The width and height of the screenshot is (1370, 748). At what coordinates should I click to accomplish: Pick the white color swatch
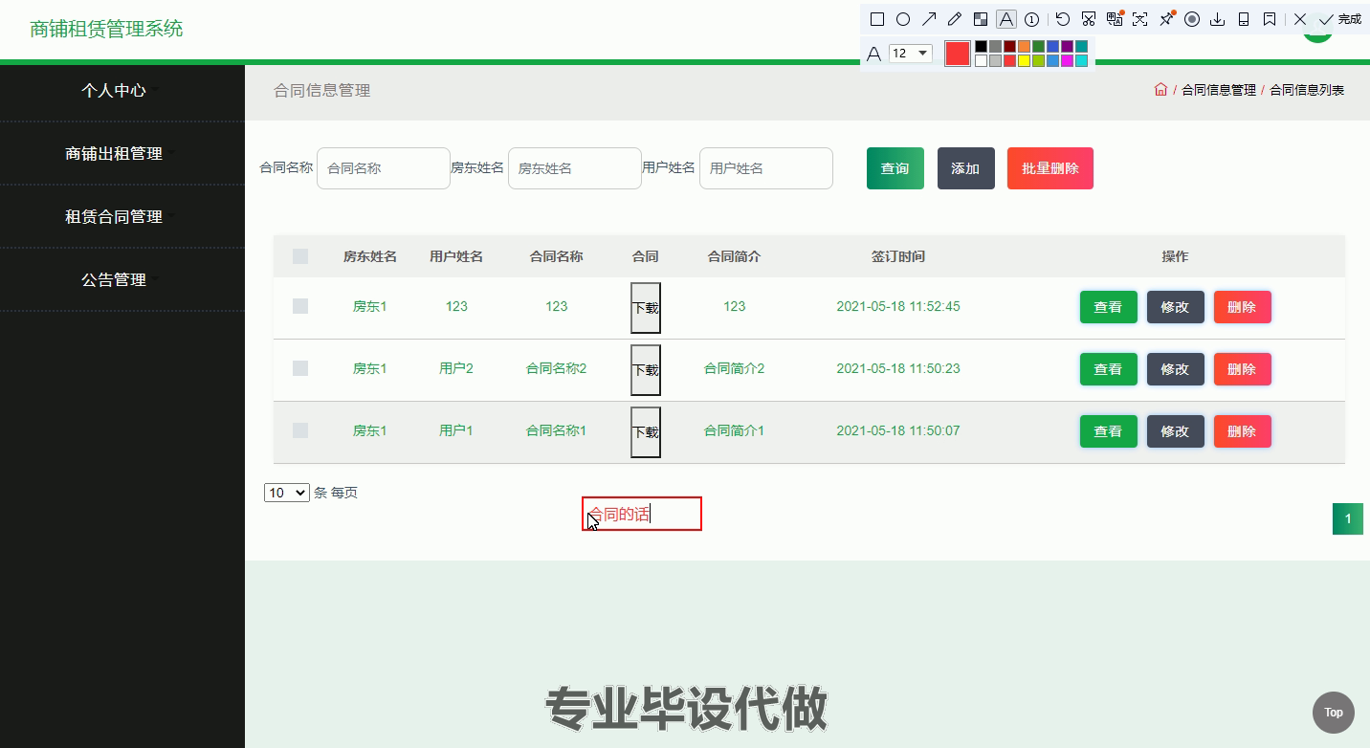tap(981, 61)
